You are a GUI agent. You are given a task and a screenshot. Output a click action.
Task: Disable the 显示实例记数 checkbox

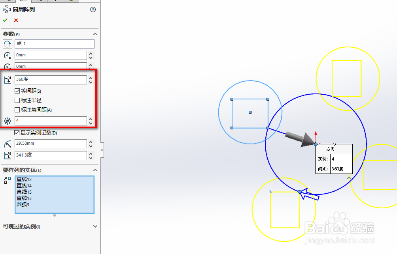(17, 133)
